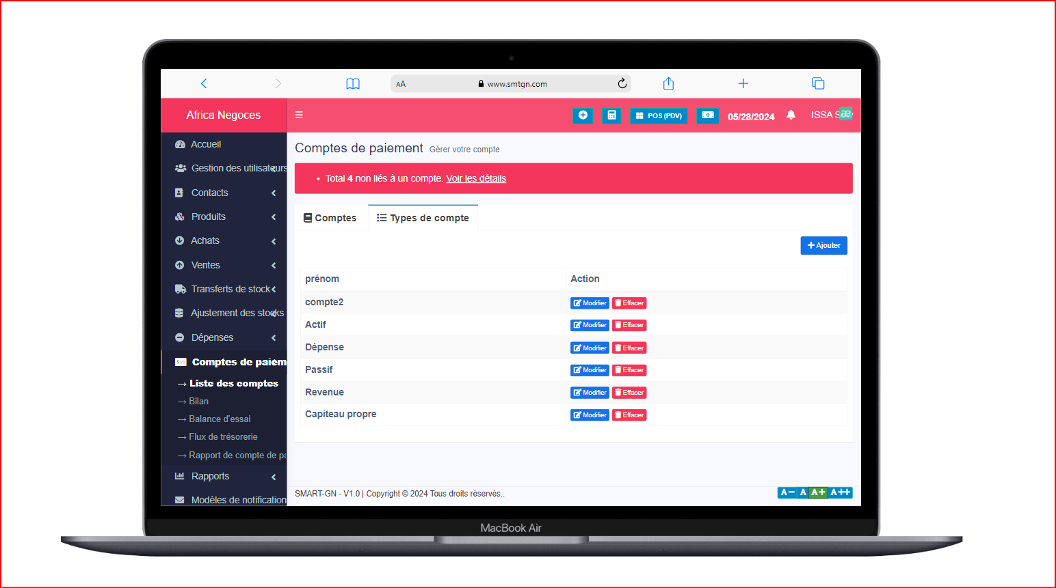Open the calculator icon in header

(611, 115)
